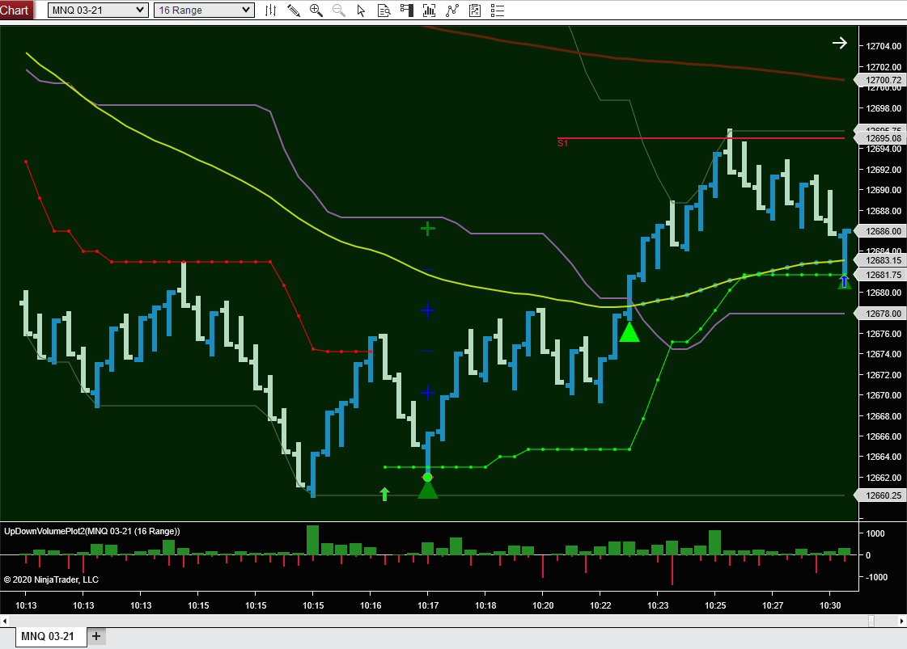Viewport: 907px width, 649px height.
Task: Open the indicators icon
Action: coord(430,11)
